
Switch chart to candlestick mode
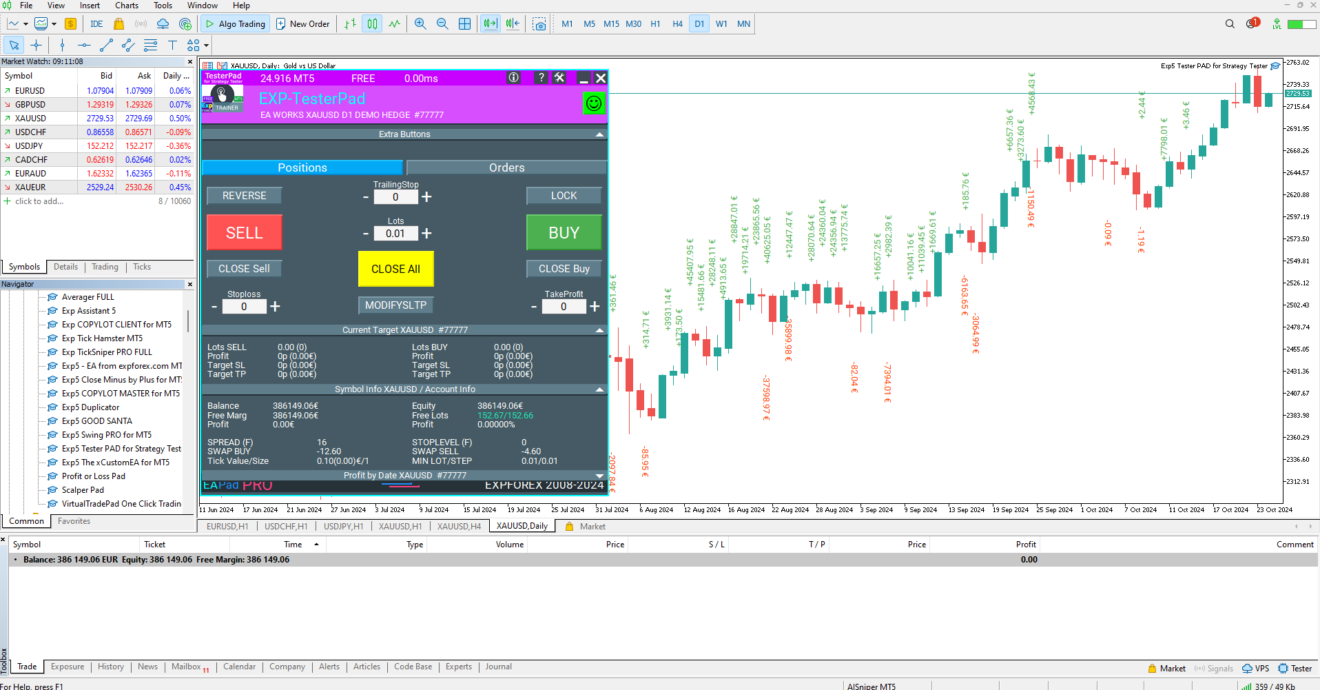point(372,24)
